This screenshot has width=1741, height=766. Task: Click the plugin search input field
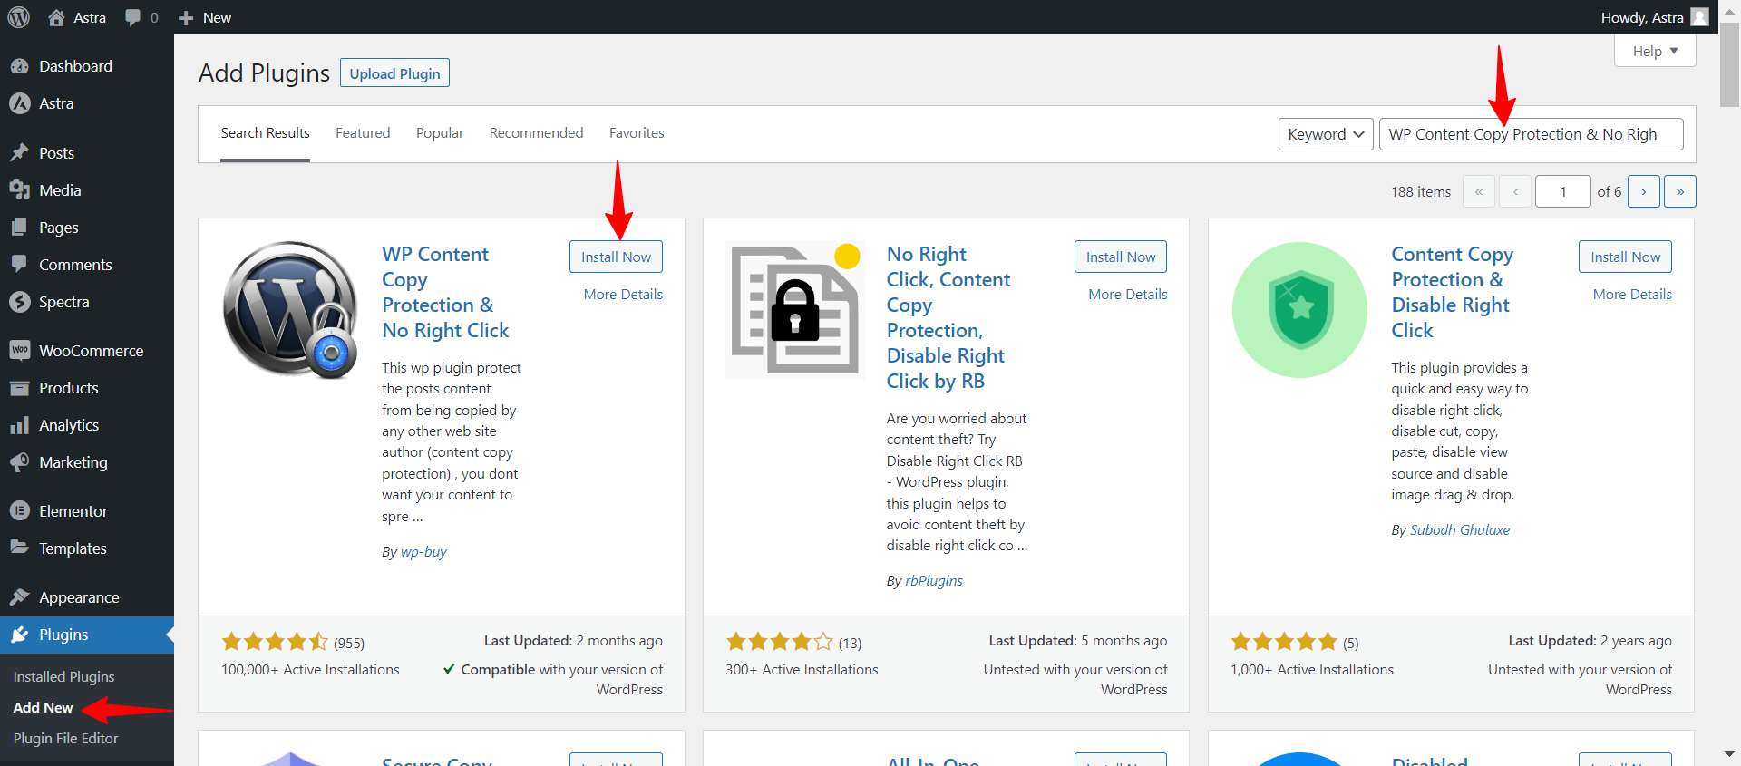coord(1531,134)
